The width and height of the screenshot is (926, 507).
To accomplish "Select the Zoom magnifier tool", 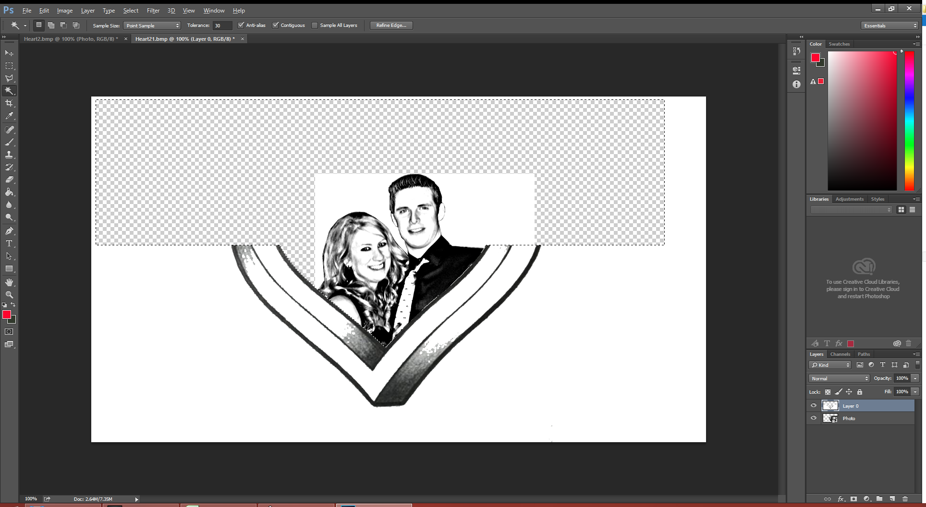I will 9,295.
